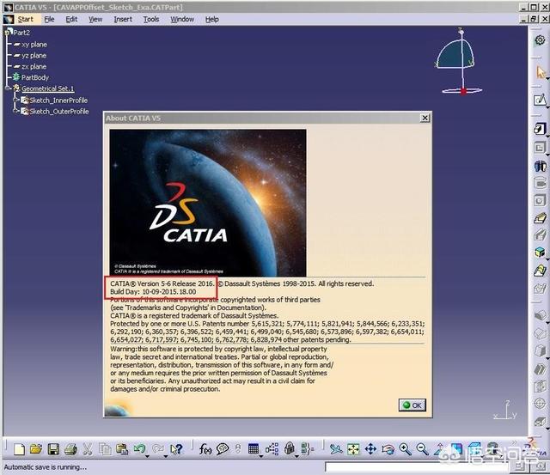Image resolution: width=550 pixels, height=475 pixels.
Task: Activate the Fly mode airplane icon
Action: pos(336,449)
